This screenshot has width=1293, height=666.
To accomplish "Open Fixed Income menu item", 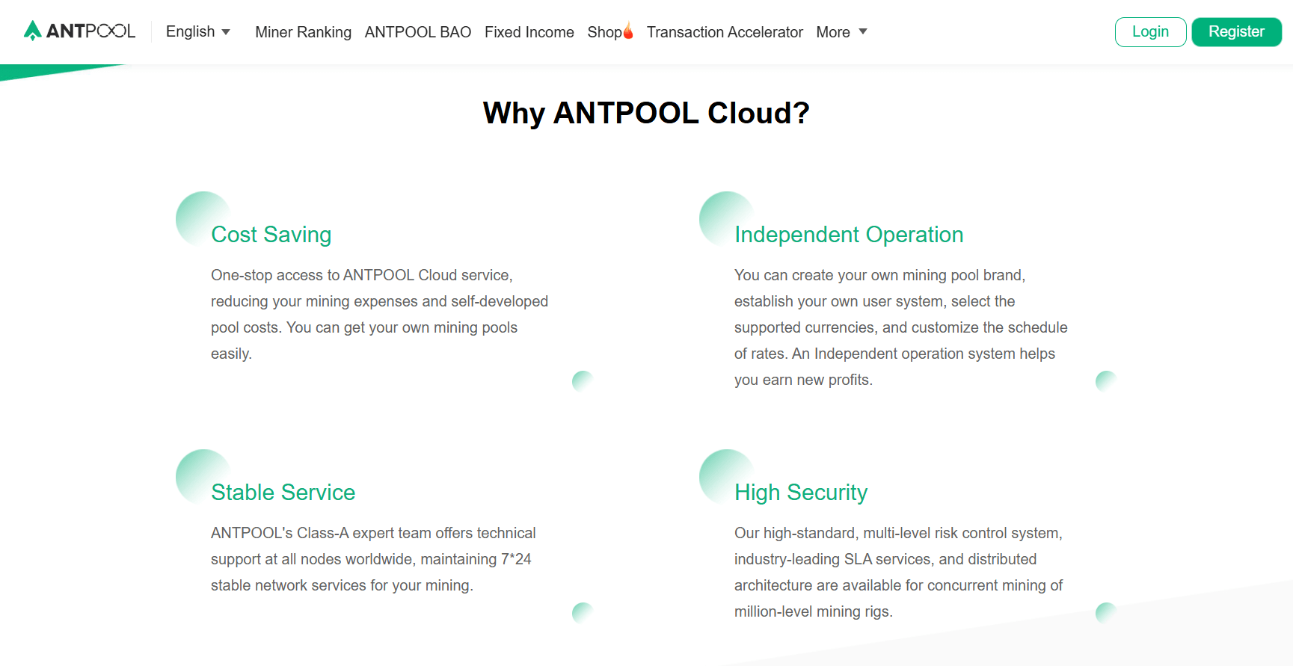I will tap(529, 32).
